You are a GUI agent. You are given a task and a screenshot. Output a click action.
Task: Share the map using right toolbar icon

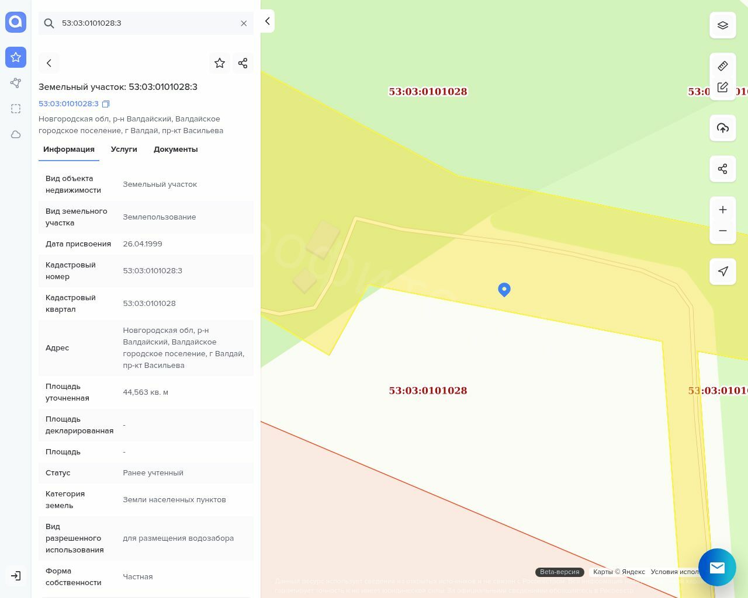[723, 169]
